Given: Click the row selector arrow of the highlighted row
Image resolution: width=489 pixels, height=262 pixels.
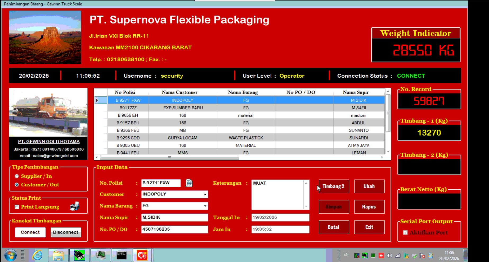Looking at the screenshot, I should coord(101,100).
